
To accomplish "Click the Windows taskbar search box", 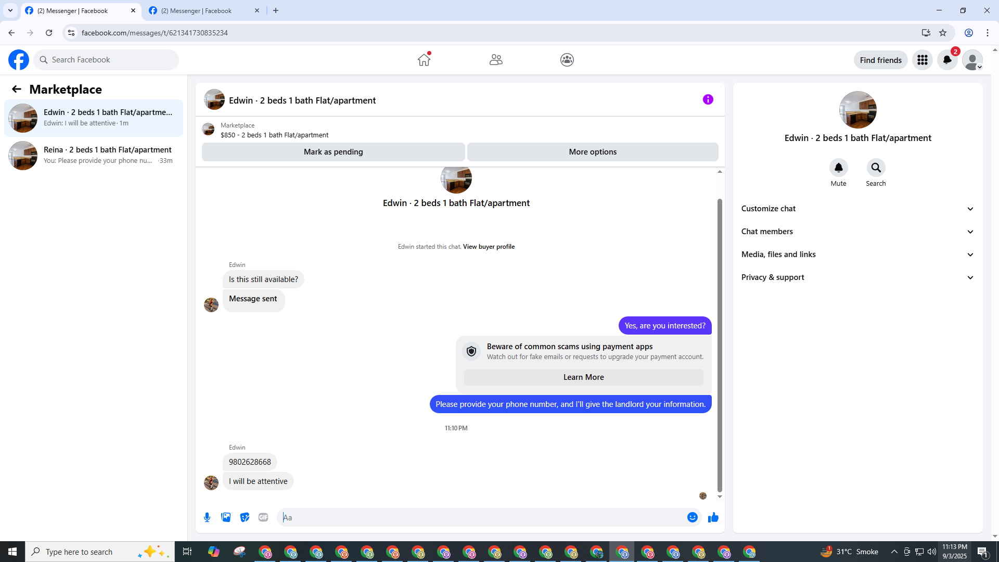I will point(100,552).
